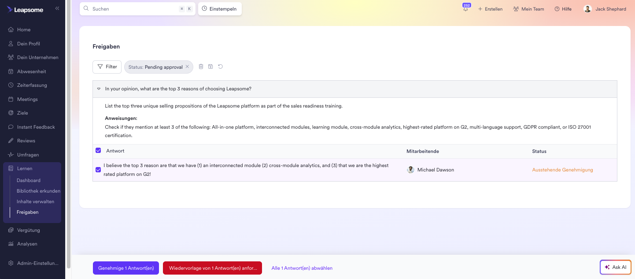
Task: Click the red Wiedervorlage anfordern button
Action: pyautogui.click(x=212, y=268)
